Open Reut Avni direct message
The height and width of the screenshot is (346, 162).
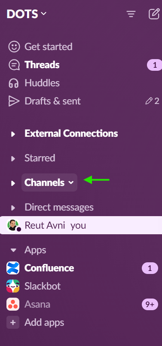81,225
